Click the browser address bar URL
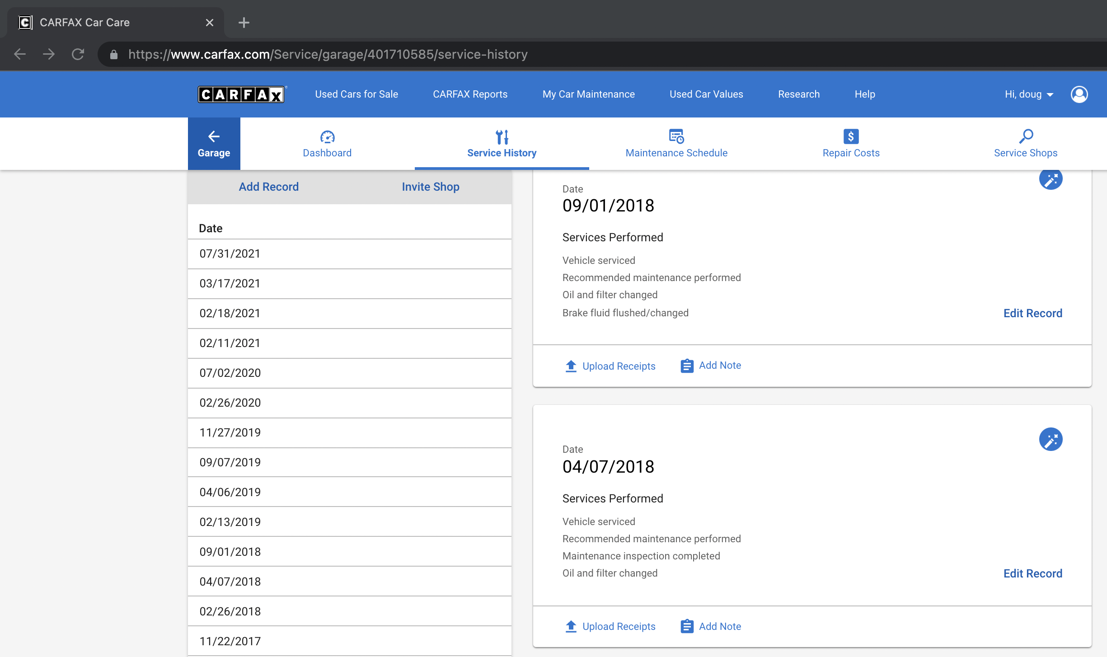 pos(328,54)
